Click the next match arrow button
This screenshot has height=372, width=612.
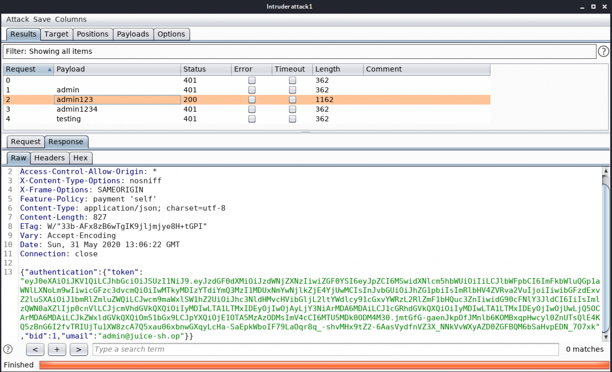tap(79, 349)
